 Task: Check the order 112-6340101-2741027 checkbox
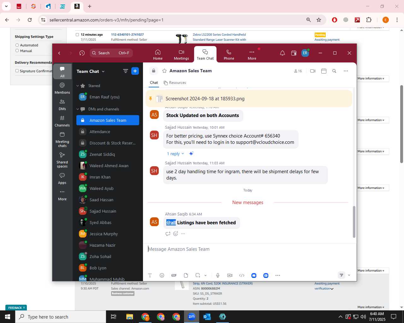(x=77, y=35)
